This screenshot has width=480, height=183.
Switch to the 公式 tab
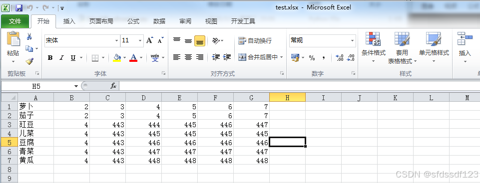[133, 21]
